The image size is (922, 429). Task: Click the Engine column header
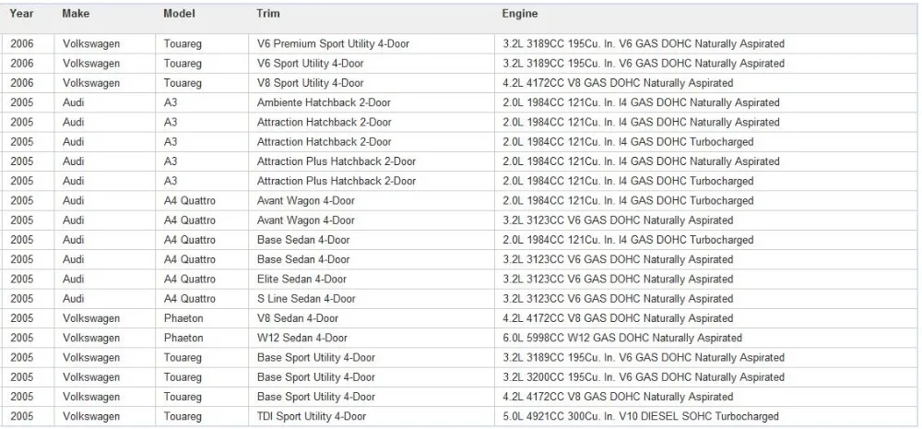(x=520, y=14)
